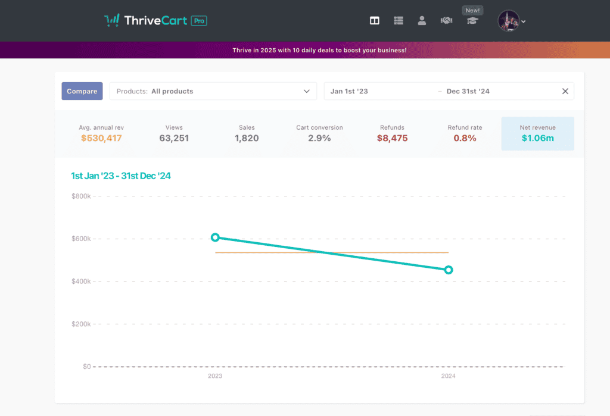
Task: Open the customers person icon
Action: 422,21
